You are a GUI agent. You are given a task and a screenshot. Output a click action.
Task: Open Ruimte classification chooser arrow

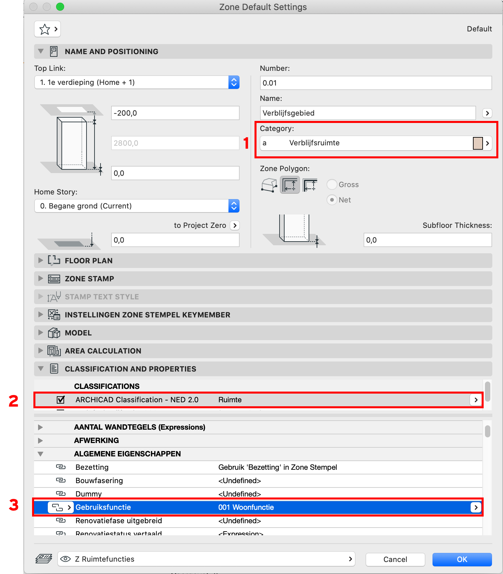[x=476, y=400]
